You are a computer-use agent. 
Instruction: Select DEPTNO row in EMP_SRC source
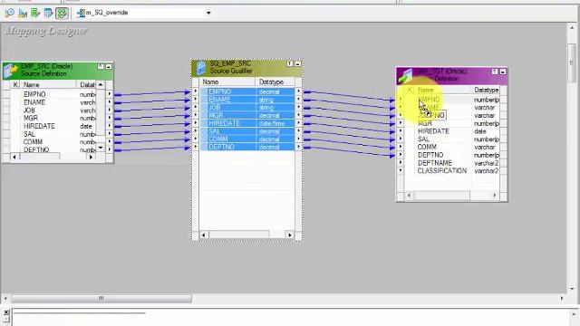click(53, 149)
